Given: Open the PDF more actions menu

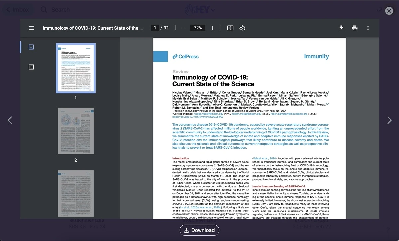Looking at the screenshot, I should pyautogui.click(x=368, y=28).
